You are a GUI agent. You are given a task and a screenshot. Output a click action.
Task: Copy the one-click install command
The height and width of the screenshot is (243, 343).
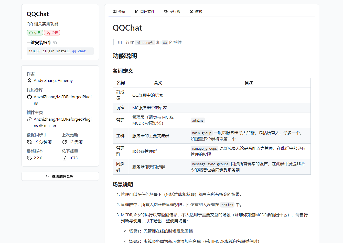click(55, 43)
